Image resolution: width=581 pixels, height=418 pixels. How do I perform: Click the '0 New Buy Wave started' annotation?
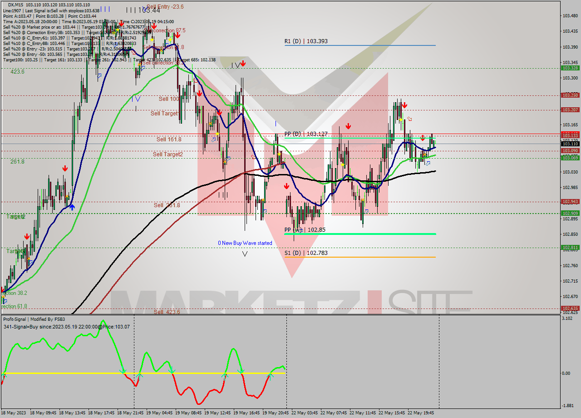(245, 243)
